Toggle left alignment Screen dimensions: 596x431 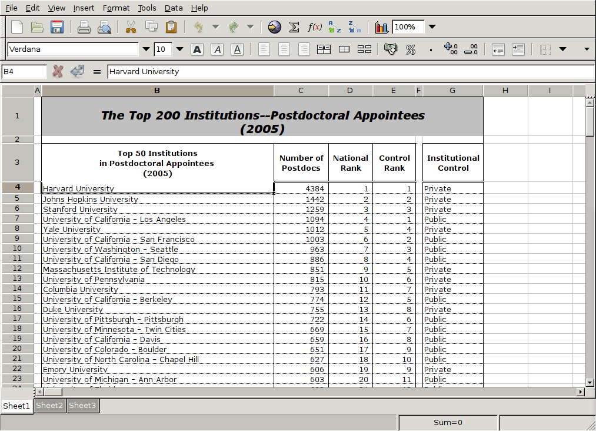pyautogui.click(x=264, y=49)
